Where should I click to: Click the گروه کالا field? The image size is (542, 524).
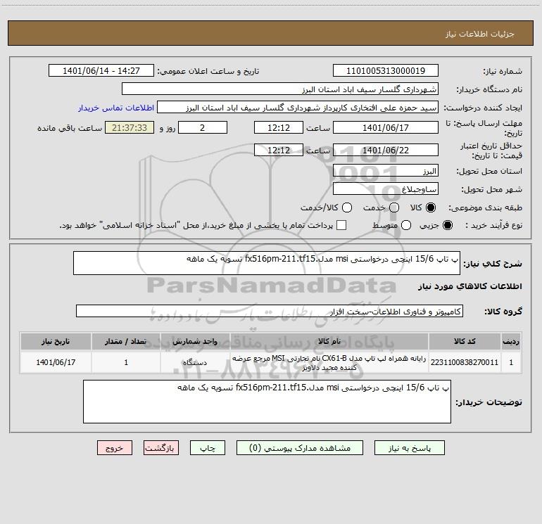pos(270,311)
